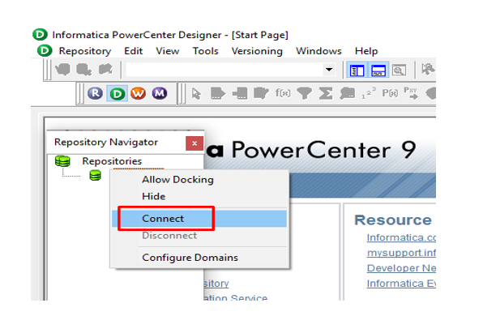Screen dimensions: 483x333
Task: Choose Configure Domains in context menu
Action: (190, 257)
